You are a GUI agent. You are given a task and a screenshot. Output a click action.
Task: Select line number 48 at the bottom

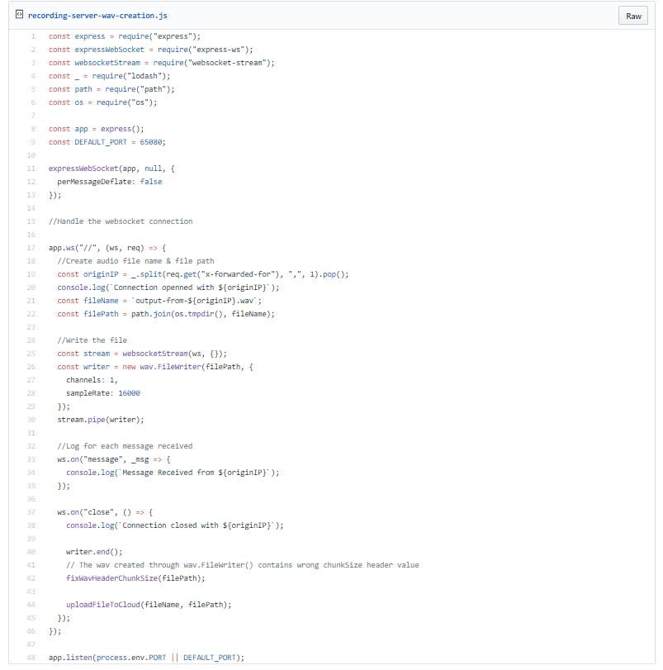(x=31, y=657)
